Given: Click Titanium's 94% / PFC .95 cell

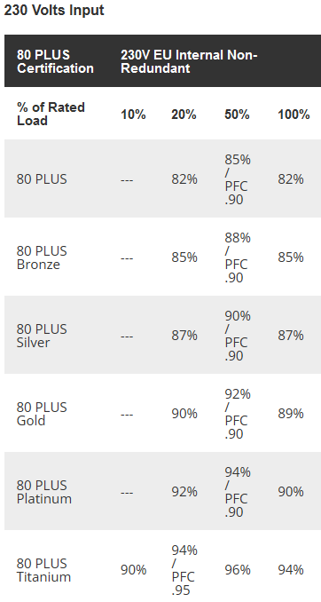Looking at the screenshot, I should point(184,570).
